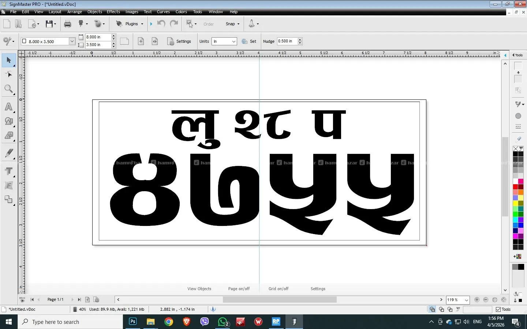
Task: Click the cutter funnel icon in status bar
Action: click(x=459, y=309)
